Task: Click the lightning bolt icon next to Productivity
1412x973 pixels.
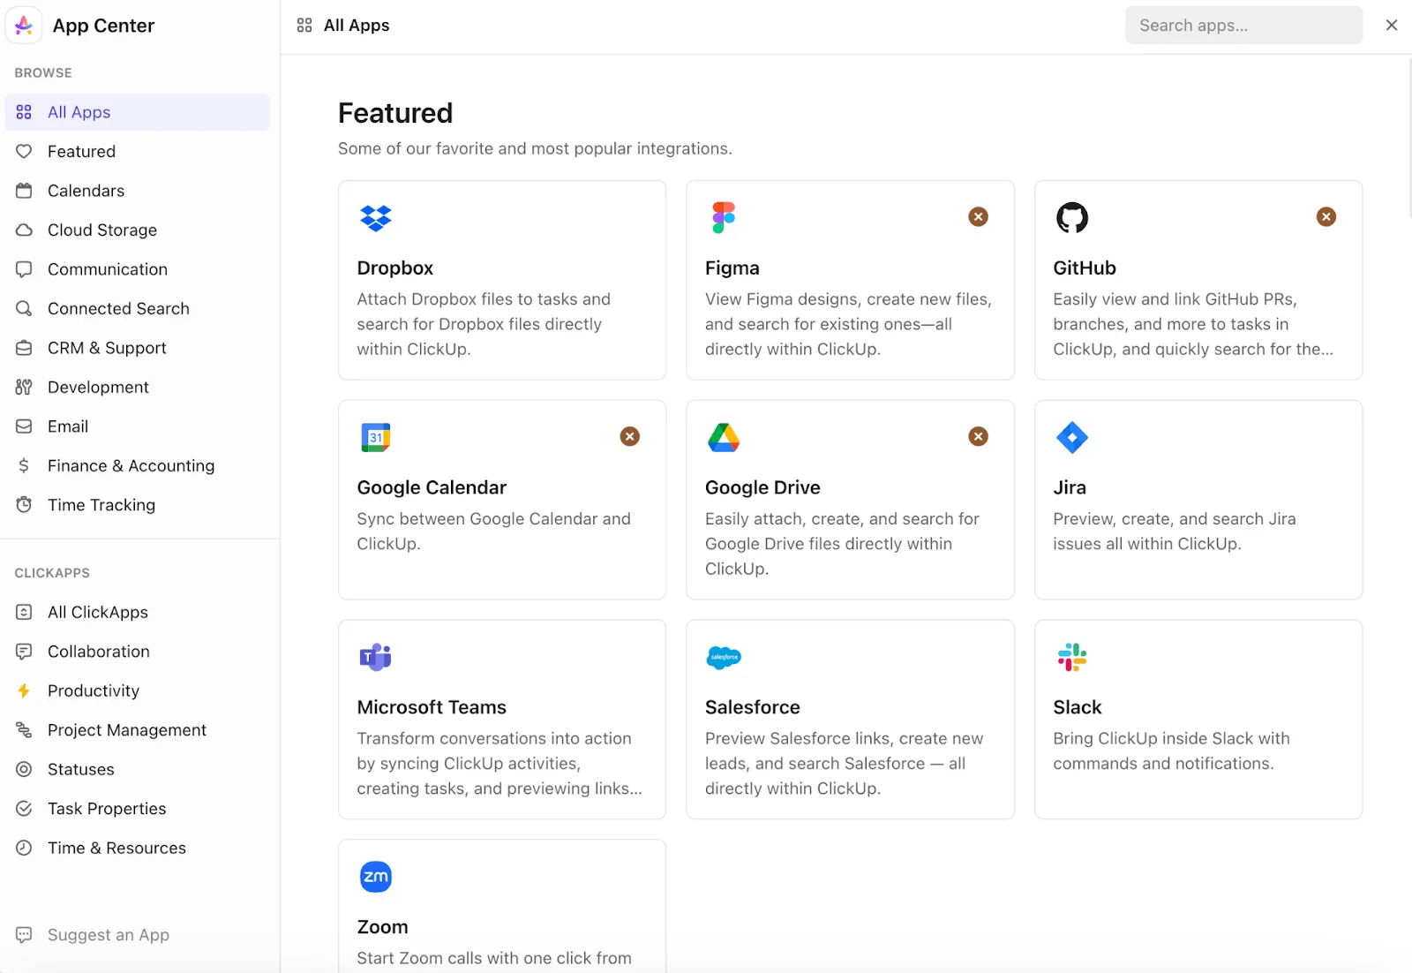Action: 24,690
